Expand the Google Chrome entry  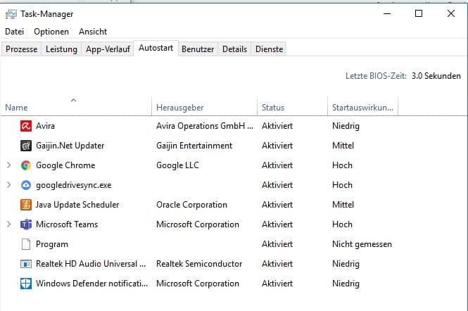point(8,165)
